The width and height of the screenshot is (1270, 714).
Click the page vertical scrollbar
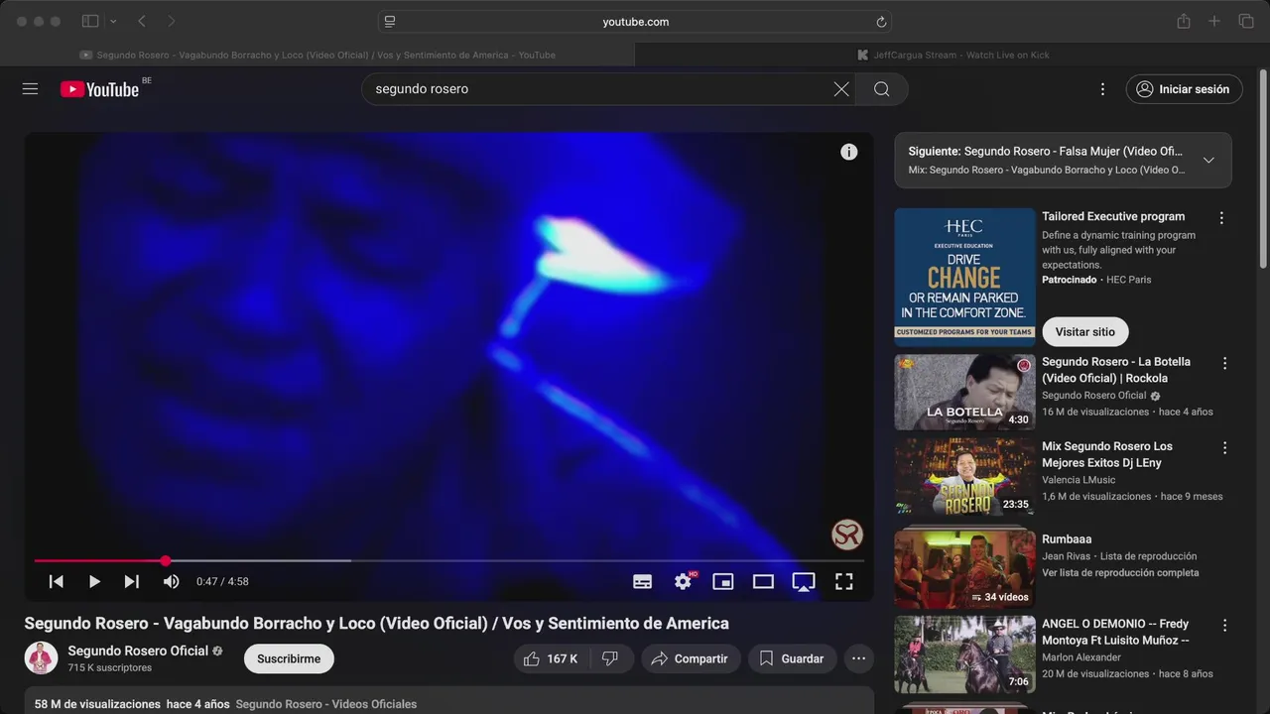tap(1263, 169)
